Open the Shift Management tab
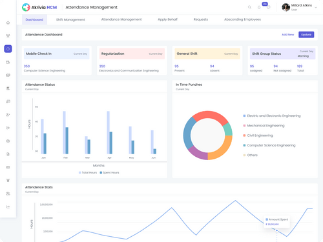This screenshot has height=242, width=323. (70, 19)
